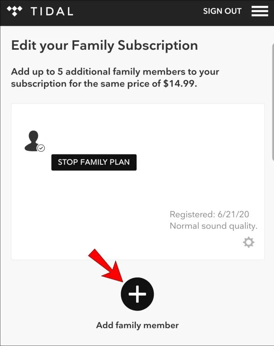274x346 pixels.
Task: Click the 'Edit your Family Subscription' heading
Action: pos(104,45)
